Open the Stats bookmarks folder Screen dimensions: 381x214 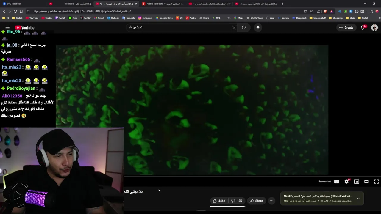[350, 18]
